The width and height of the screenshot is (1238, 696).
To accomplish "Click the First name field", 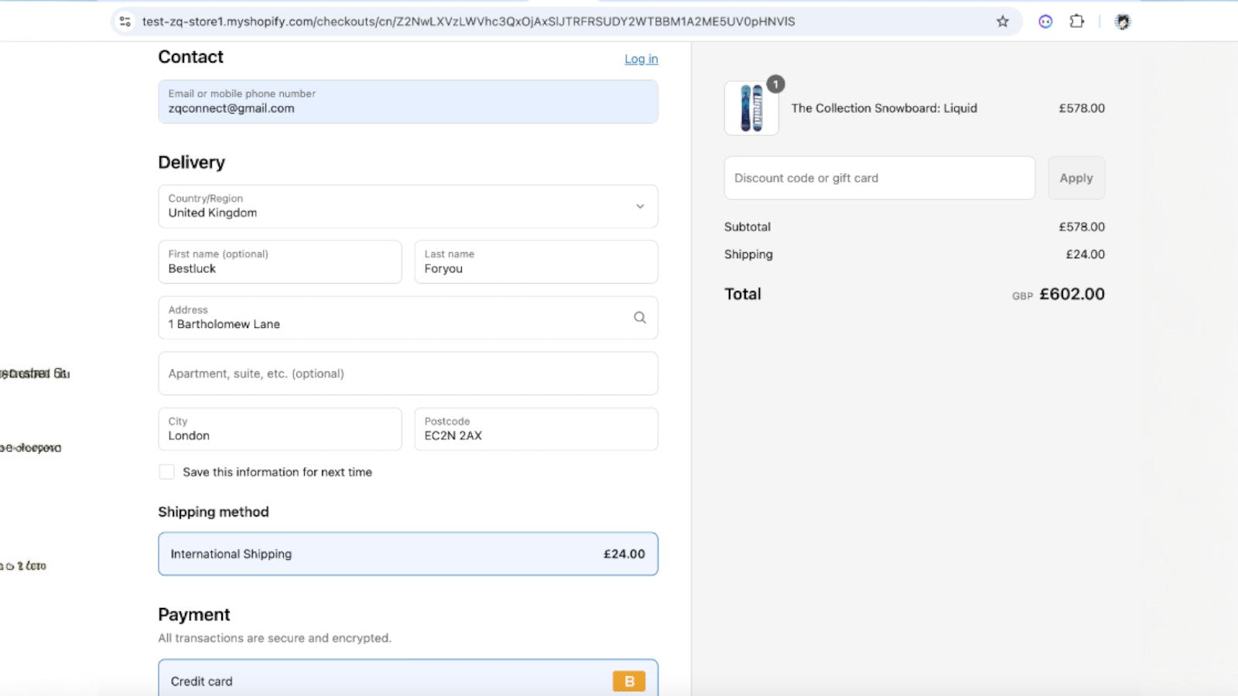I will (279, 262).
